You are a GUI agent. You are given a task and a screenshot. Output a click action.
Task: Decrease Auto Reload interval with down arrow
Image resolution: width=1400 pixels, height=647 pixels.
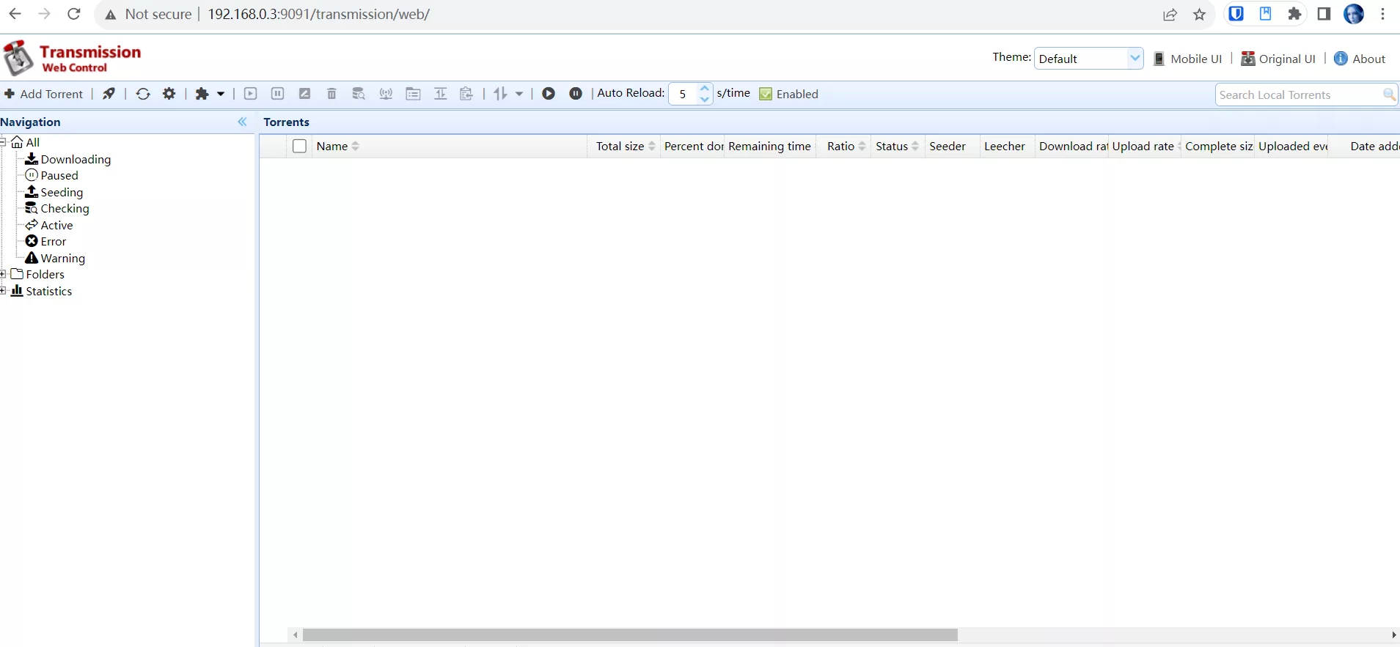click(x=705, y=99)
